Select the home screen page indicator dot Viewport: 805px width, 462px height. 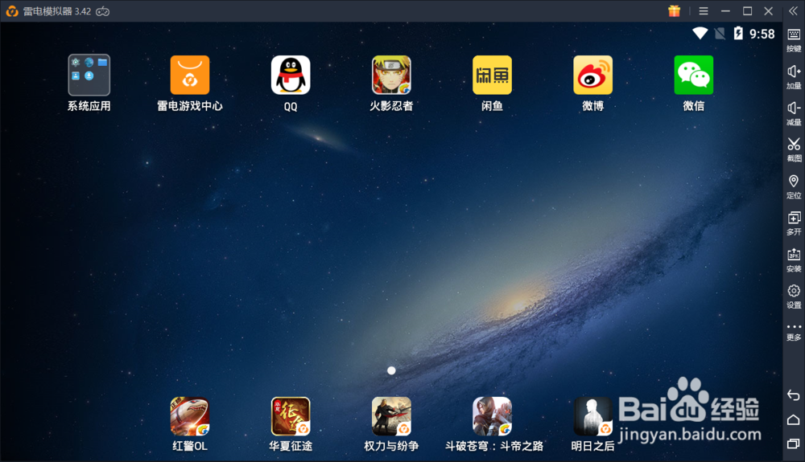[391, 370]
